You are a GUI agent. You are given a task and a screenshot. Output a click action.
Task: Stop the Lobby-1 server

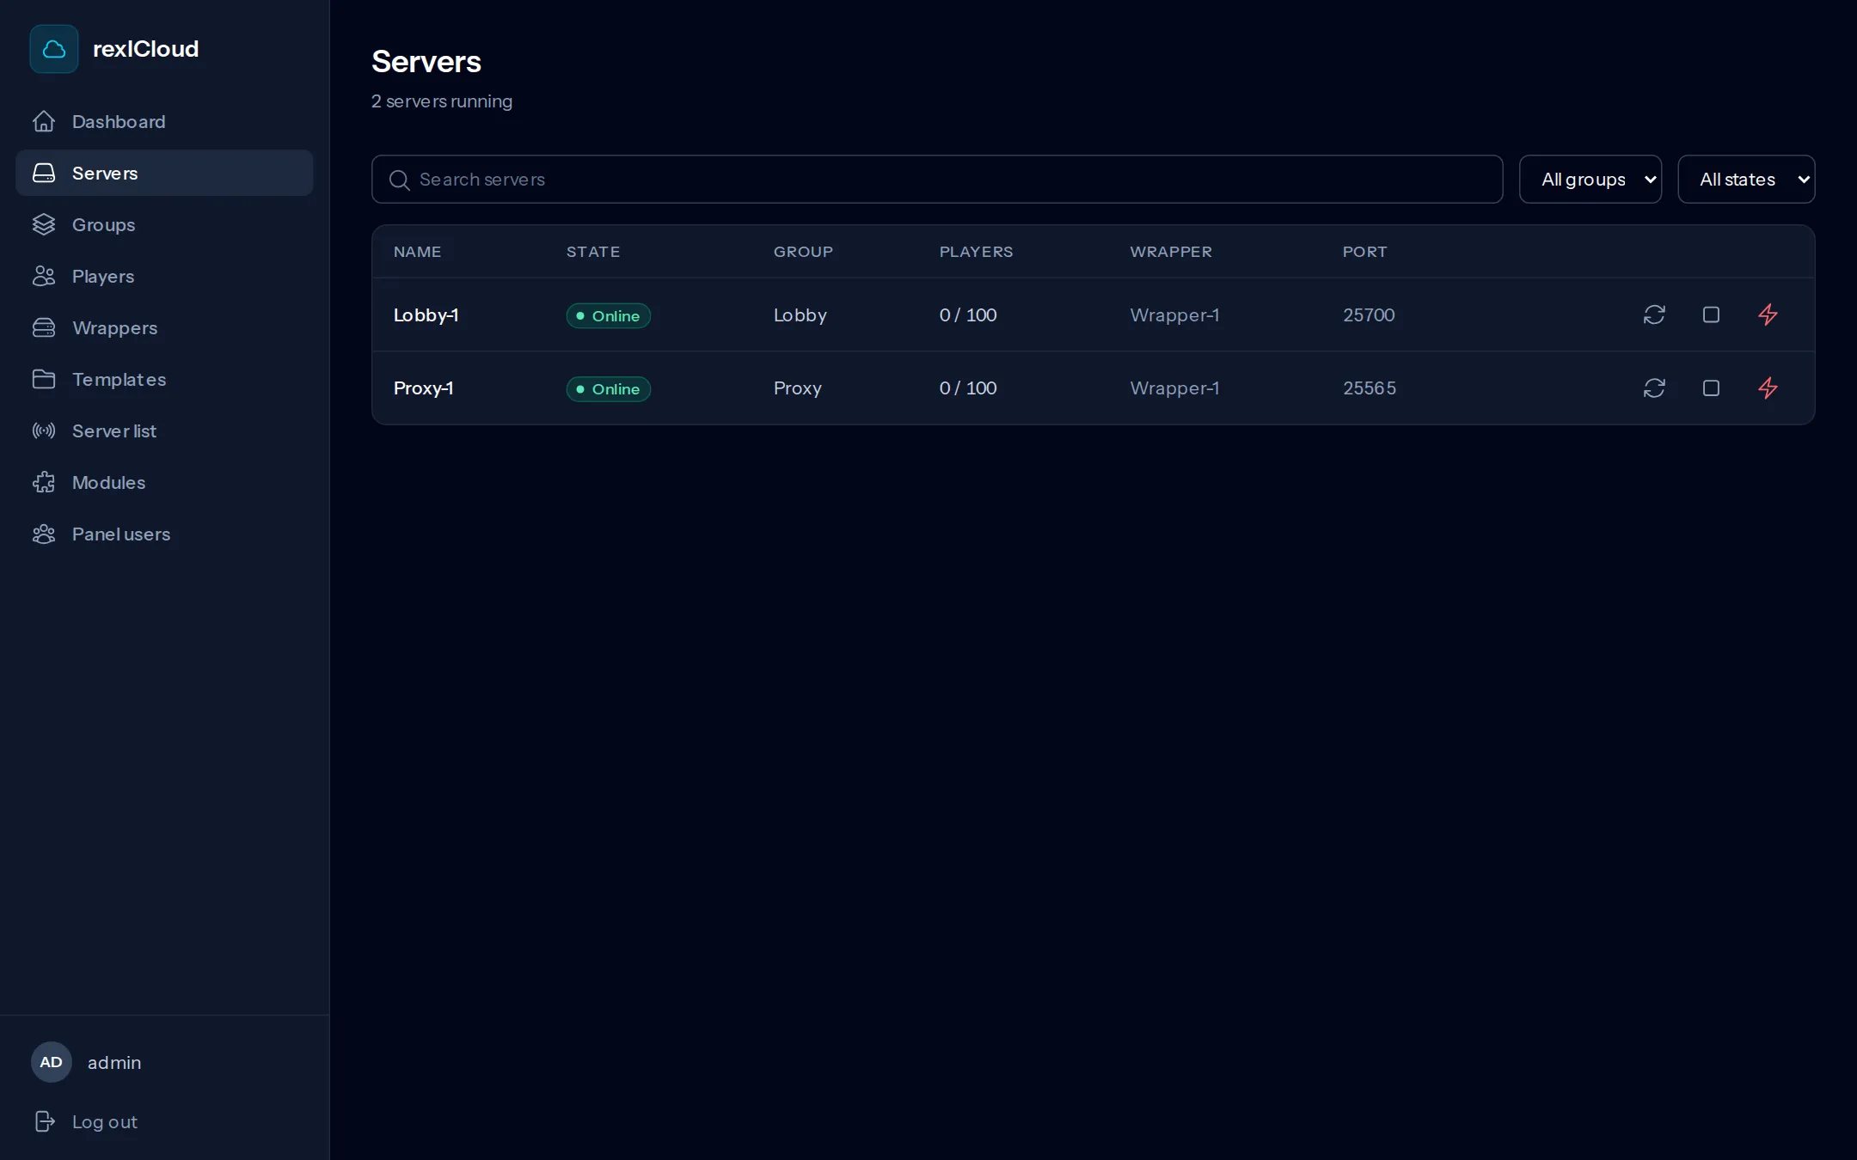pos(1711,314)
